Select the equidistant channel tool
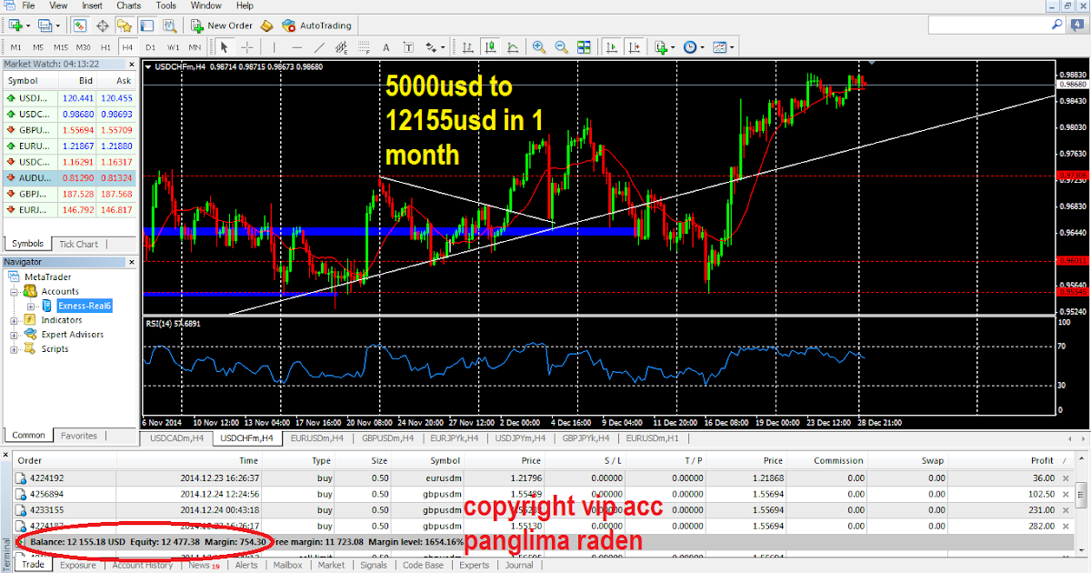1091x573 pixels. (341, 47)
